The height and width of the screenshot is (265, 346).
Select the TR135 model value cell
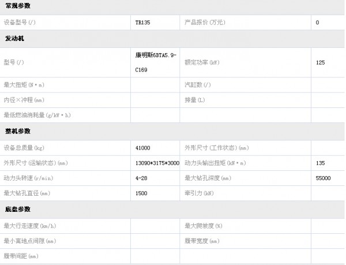pos(142,22)
